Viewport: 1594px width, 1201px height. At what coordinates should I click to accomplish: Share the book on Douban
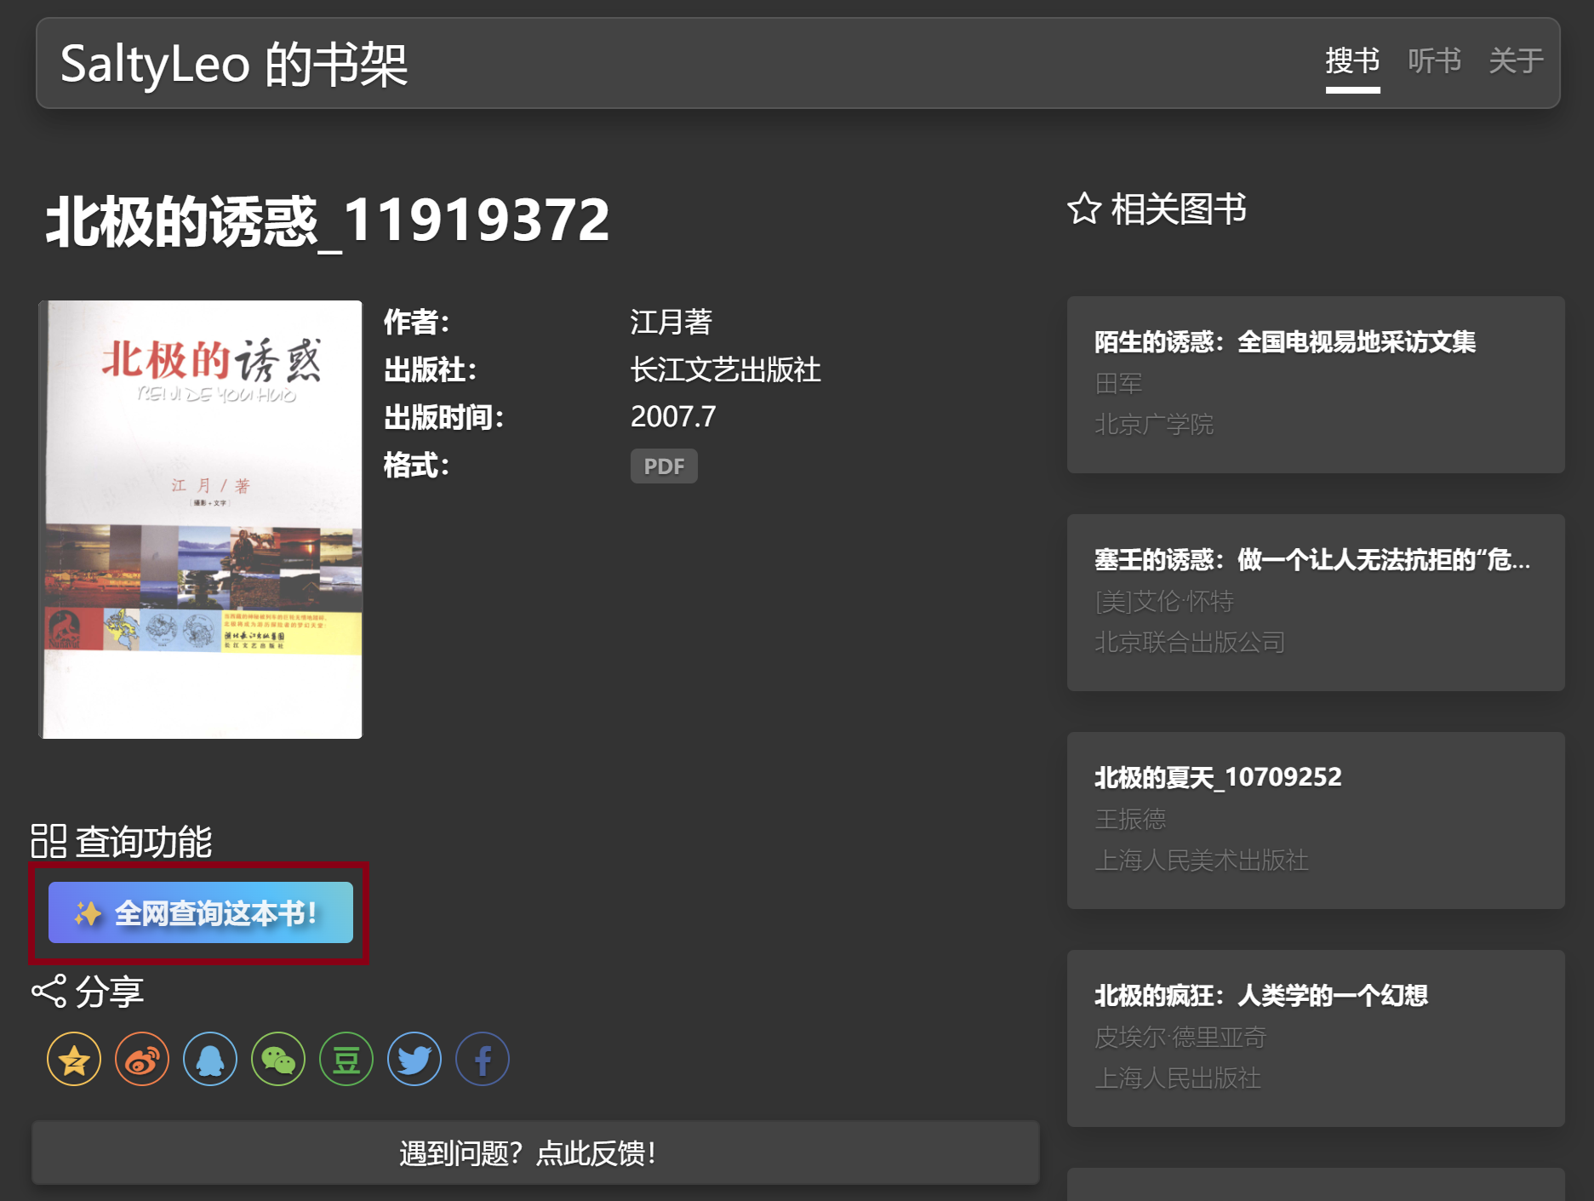coord(346,1059)
